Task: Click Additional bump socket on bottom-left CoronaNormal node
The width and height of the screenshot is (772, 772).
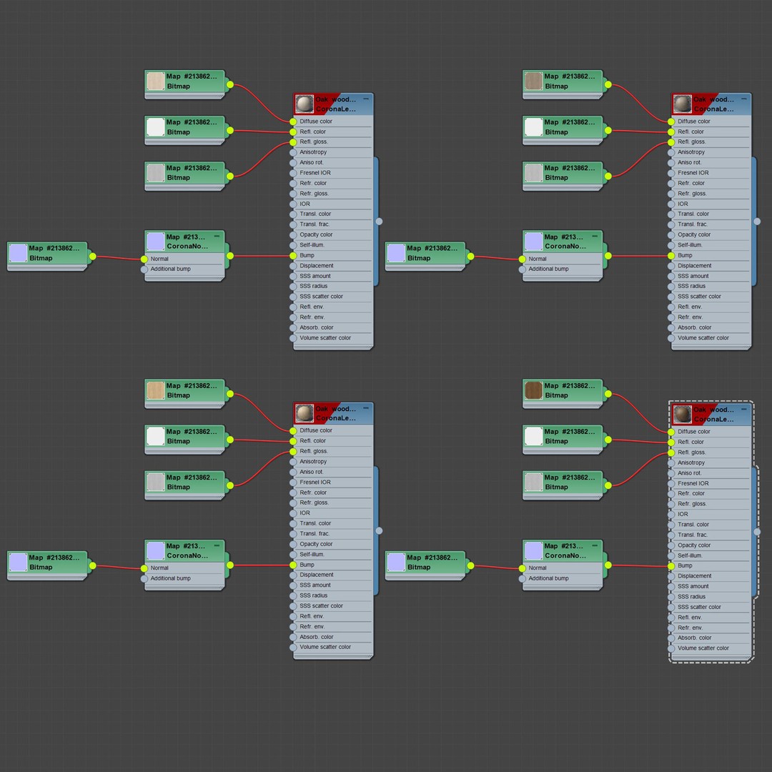Action: click(x=144, y=578)
